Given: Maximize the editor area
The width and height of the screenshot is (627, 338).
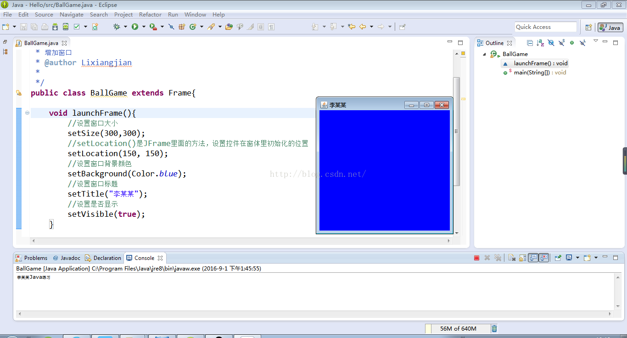Looking at the screenshot, I should tap(460, 42).
